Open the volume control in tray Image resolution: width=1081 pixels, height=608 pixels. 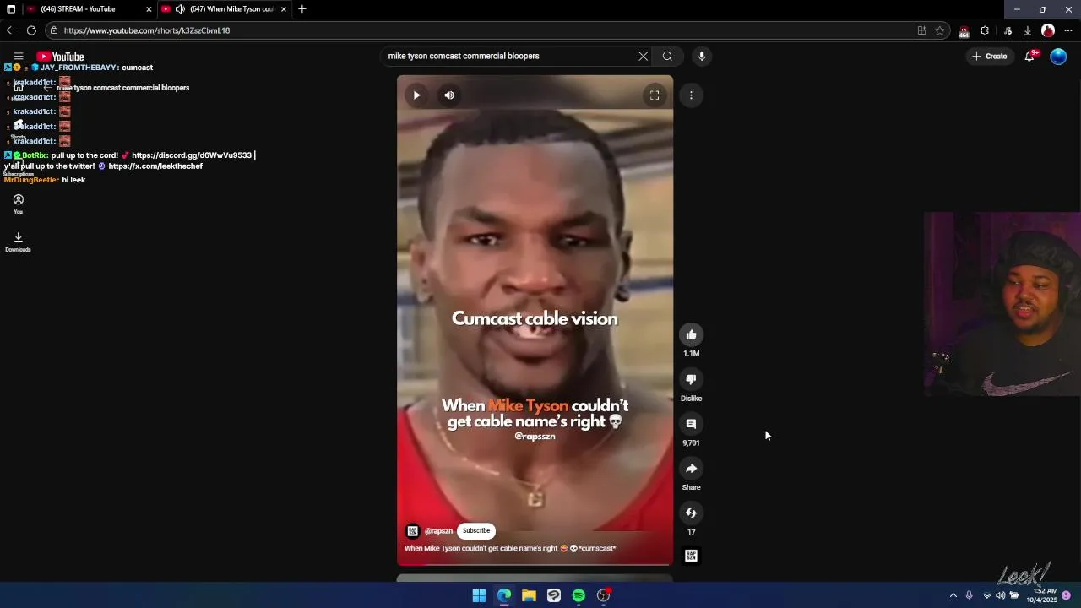(x=1000, y=595)
